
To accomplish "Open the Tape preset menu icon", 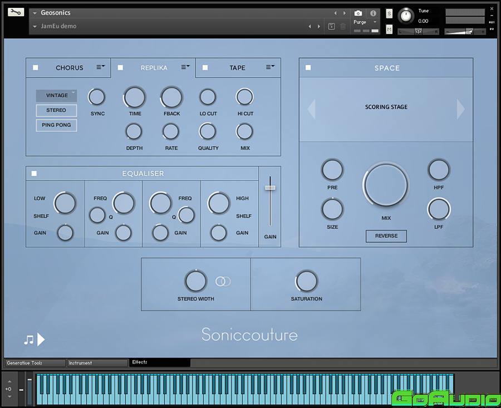I will (x=270, y=67).
